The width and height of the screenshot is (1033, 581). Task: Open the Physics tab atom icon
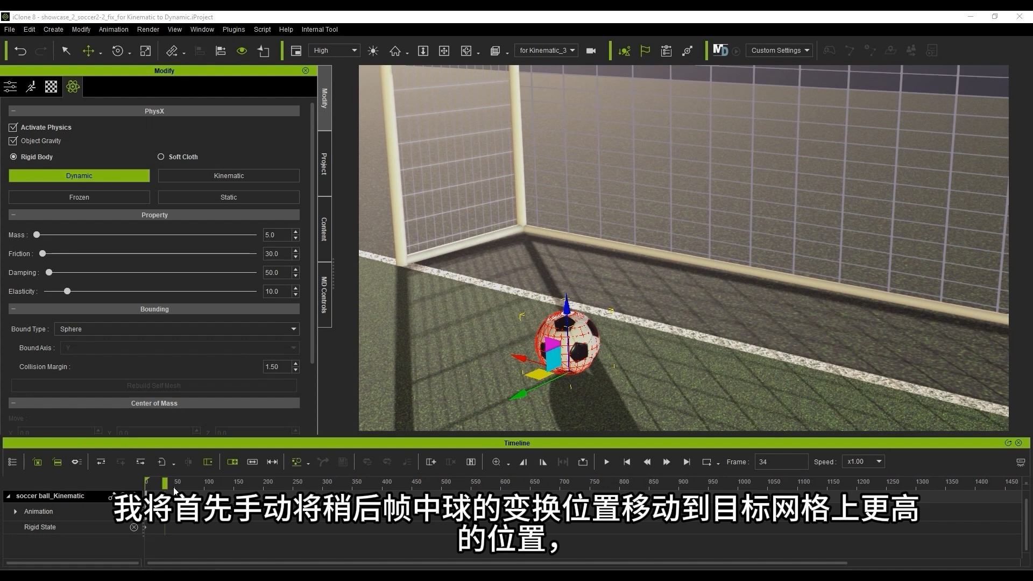tap(73, 87)
